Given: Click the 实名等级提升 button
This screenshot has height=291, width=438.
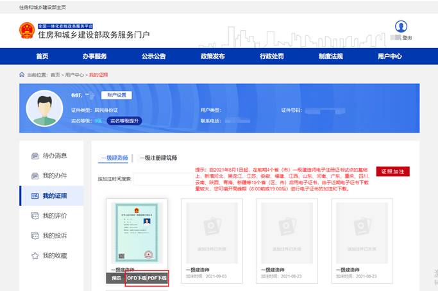Looking at the screenshot, I should pos(124,121).
